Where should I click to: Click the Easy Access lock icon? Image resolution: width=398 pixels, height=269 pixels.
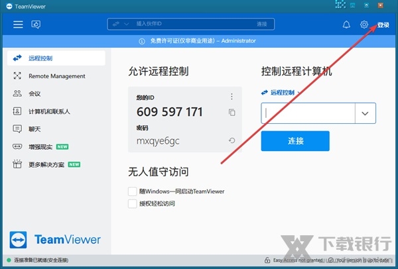tap(267, 260)
